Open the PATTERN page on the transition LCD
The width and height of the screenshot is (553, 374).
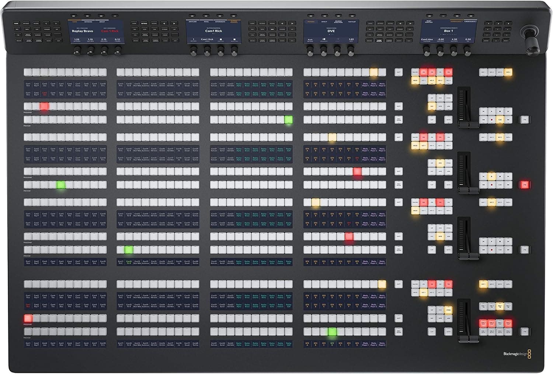point(311,22)
